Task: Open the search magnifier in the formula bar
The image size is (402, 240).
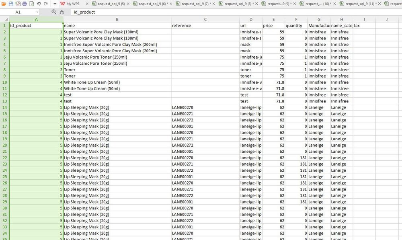Action: (x=53, y=12)
